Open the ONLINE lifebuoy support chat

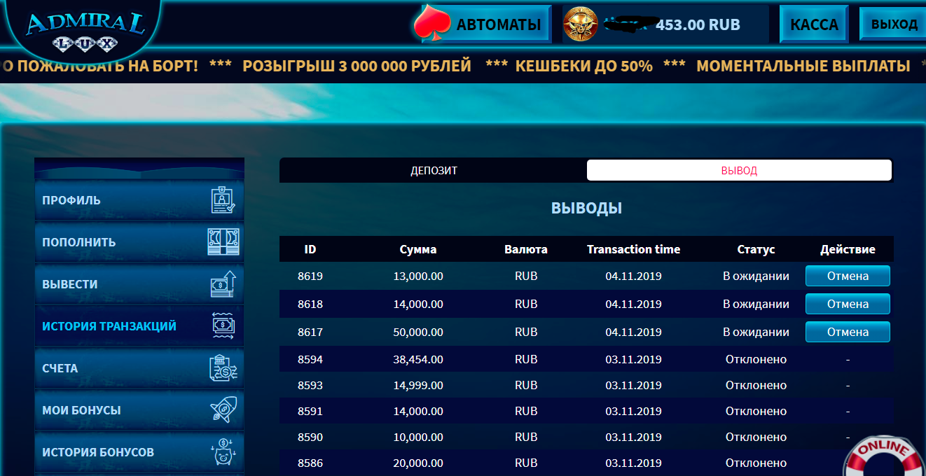(x=885, y=456)
